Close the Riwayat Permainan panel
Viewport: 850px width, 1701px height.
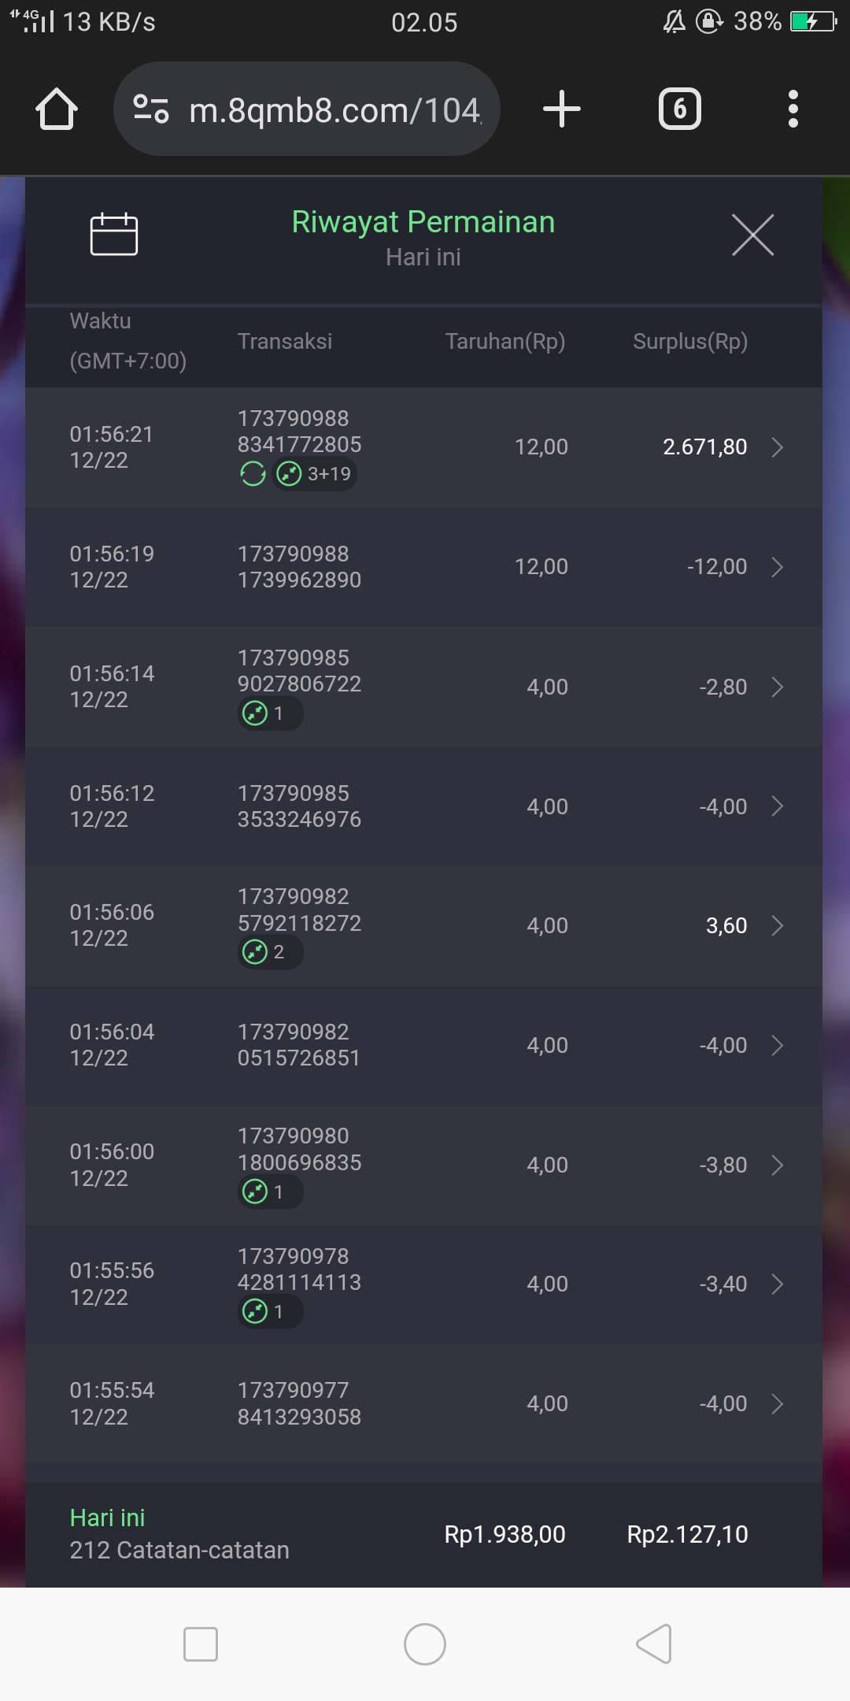tap(752, 235)
